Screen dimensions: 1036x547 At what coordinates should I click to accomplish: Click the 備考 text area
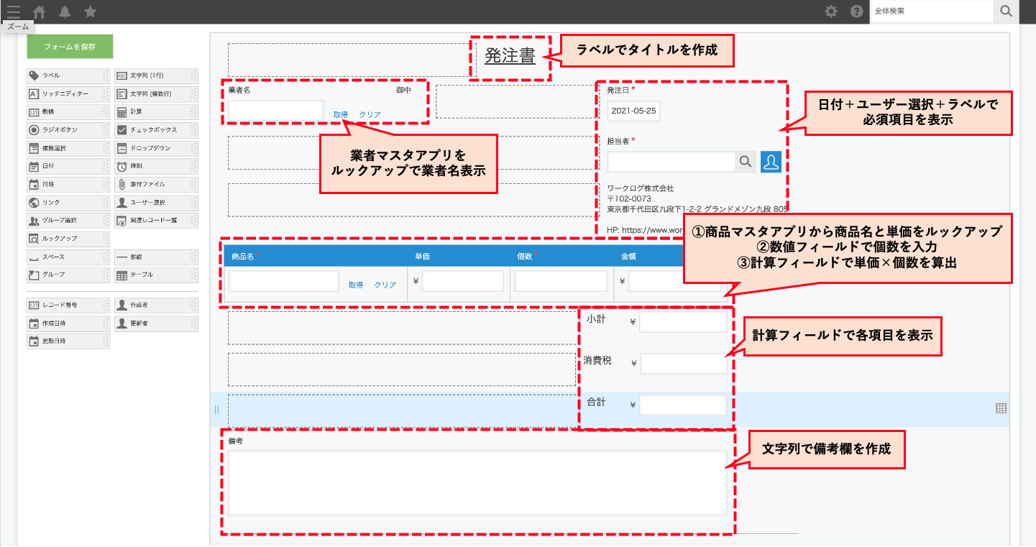coord(477,482)
